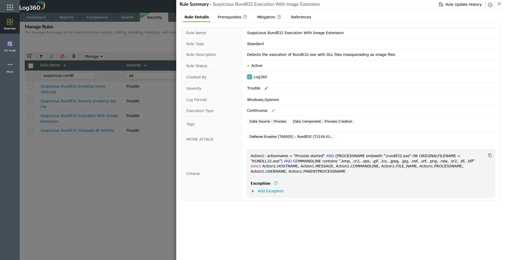Click the filter funnel icon

click(41, 56)
